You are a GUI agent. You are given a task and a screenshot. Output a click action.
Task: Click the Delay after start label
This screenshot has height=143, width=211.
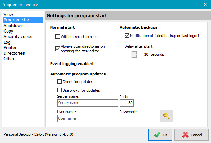click(139, 46)
